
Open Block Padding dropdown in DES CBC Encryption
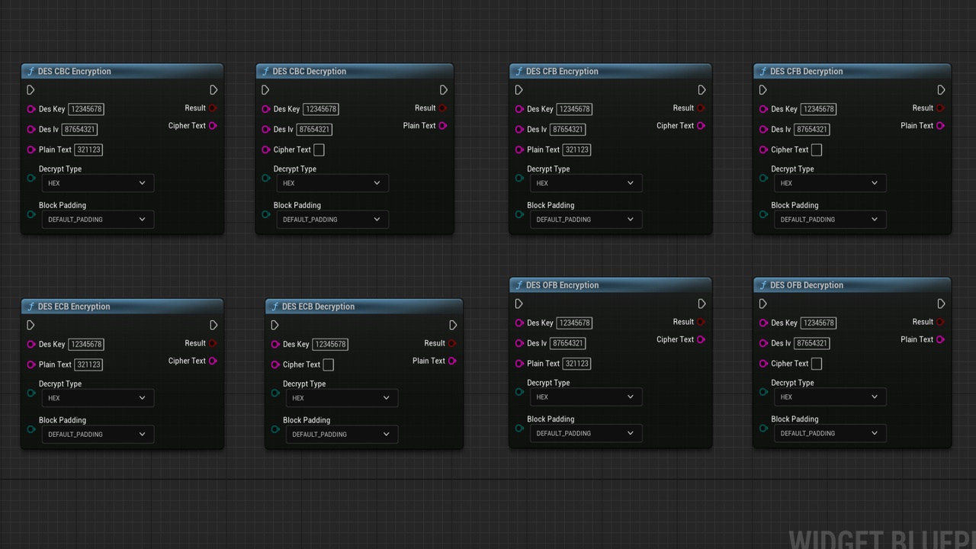98,220
